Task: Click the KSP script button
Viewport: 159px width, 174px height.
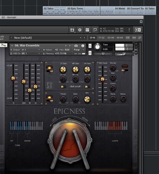Action: (128, 38)
